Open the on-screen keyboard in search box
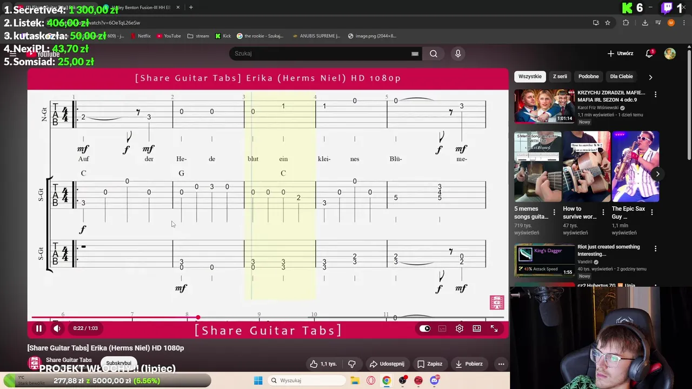Viewport: 692px width, 389px height. point(415,53)
